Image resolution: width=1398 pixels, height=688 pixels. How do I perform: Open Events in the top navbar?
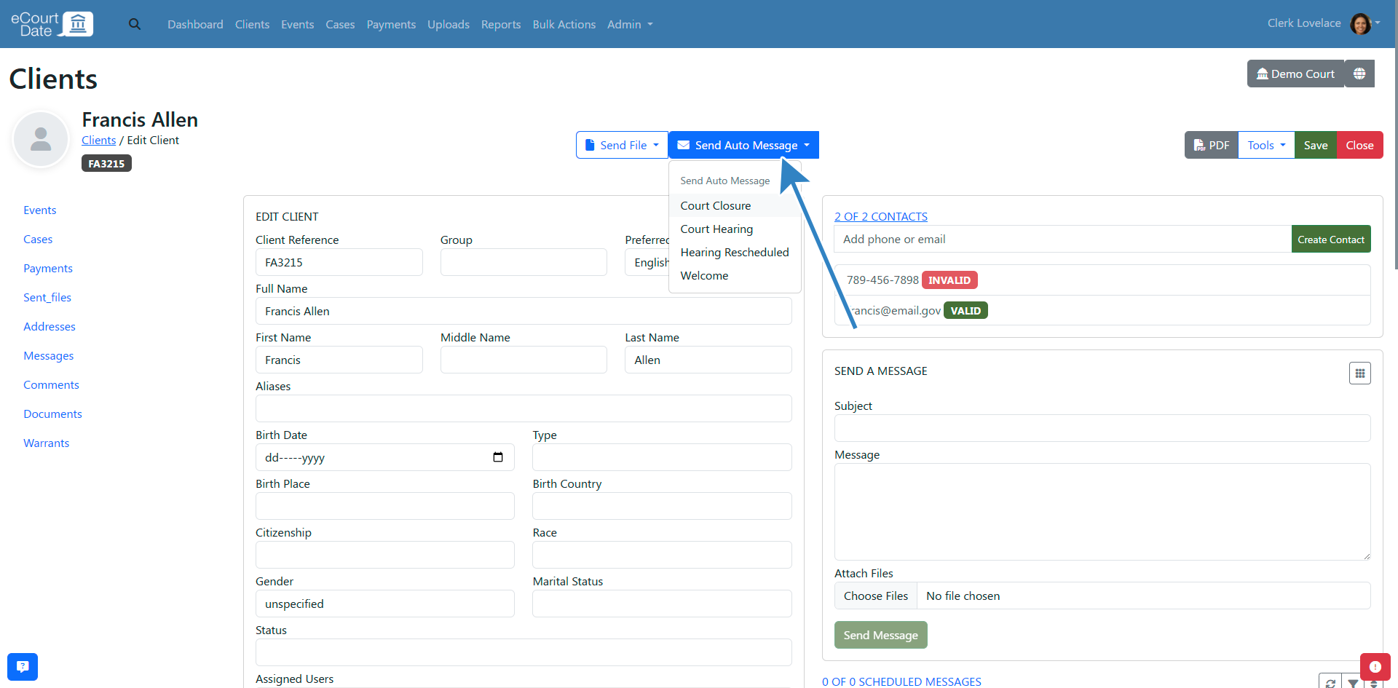[298, 24]
